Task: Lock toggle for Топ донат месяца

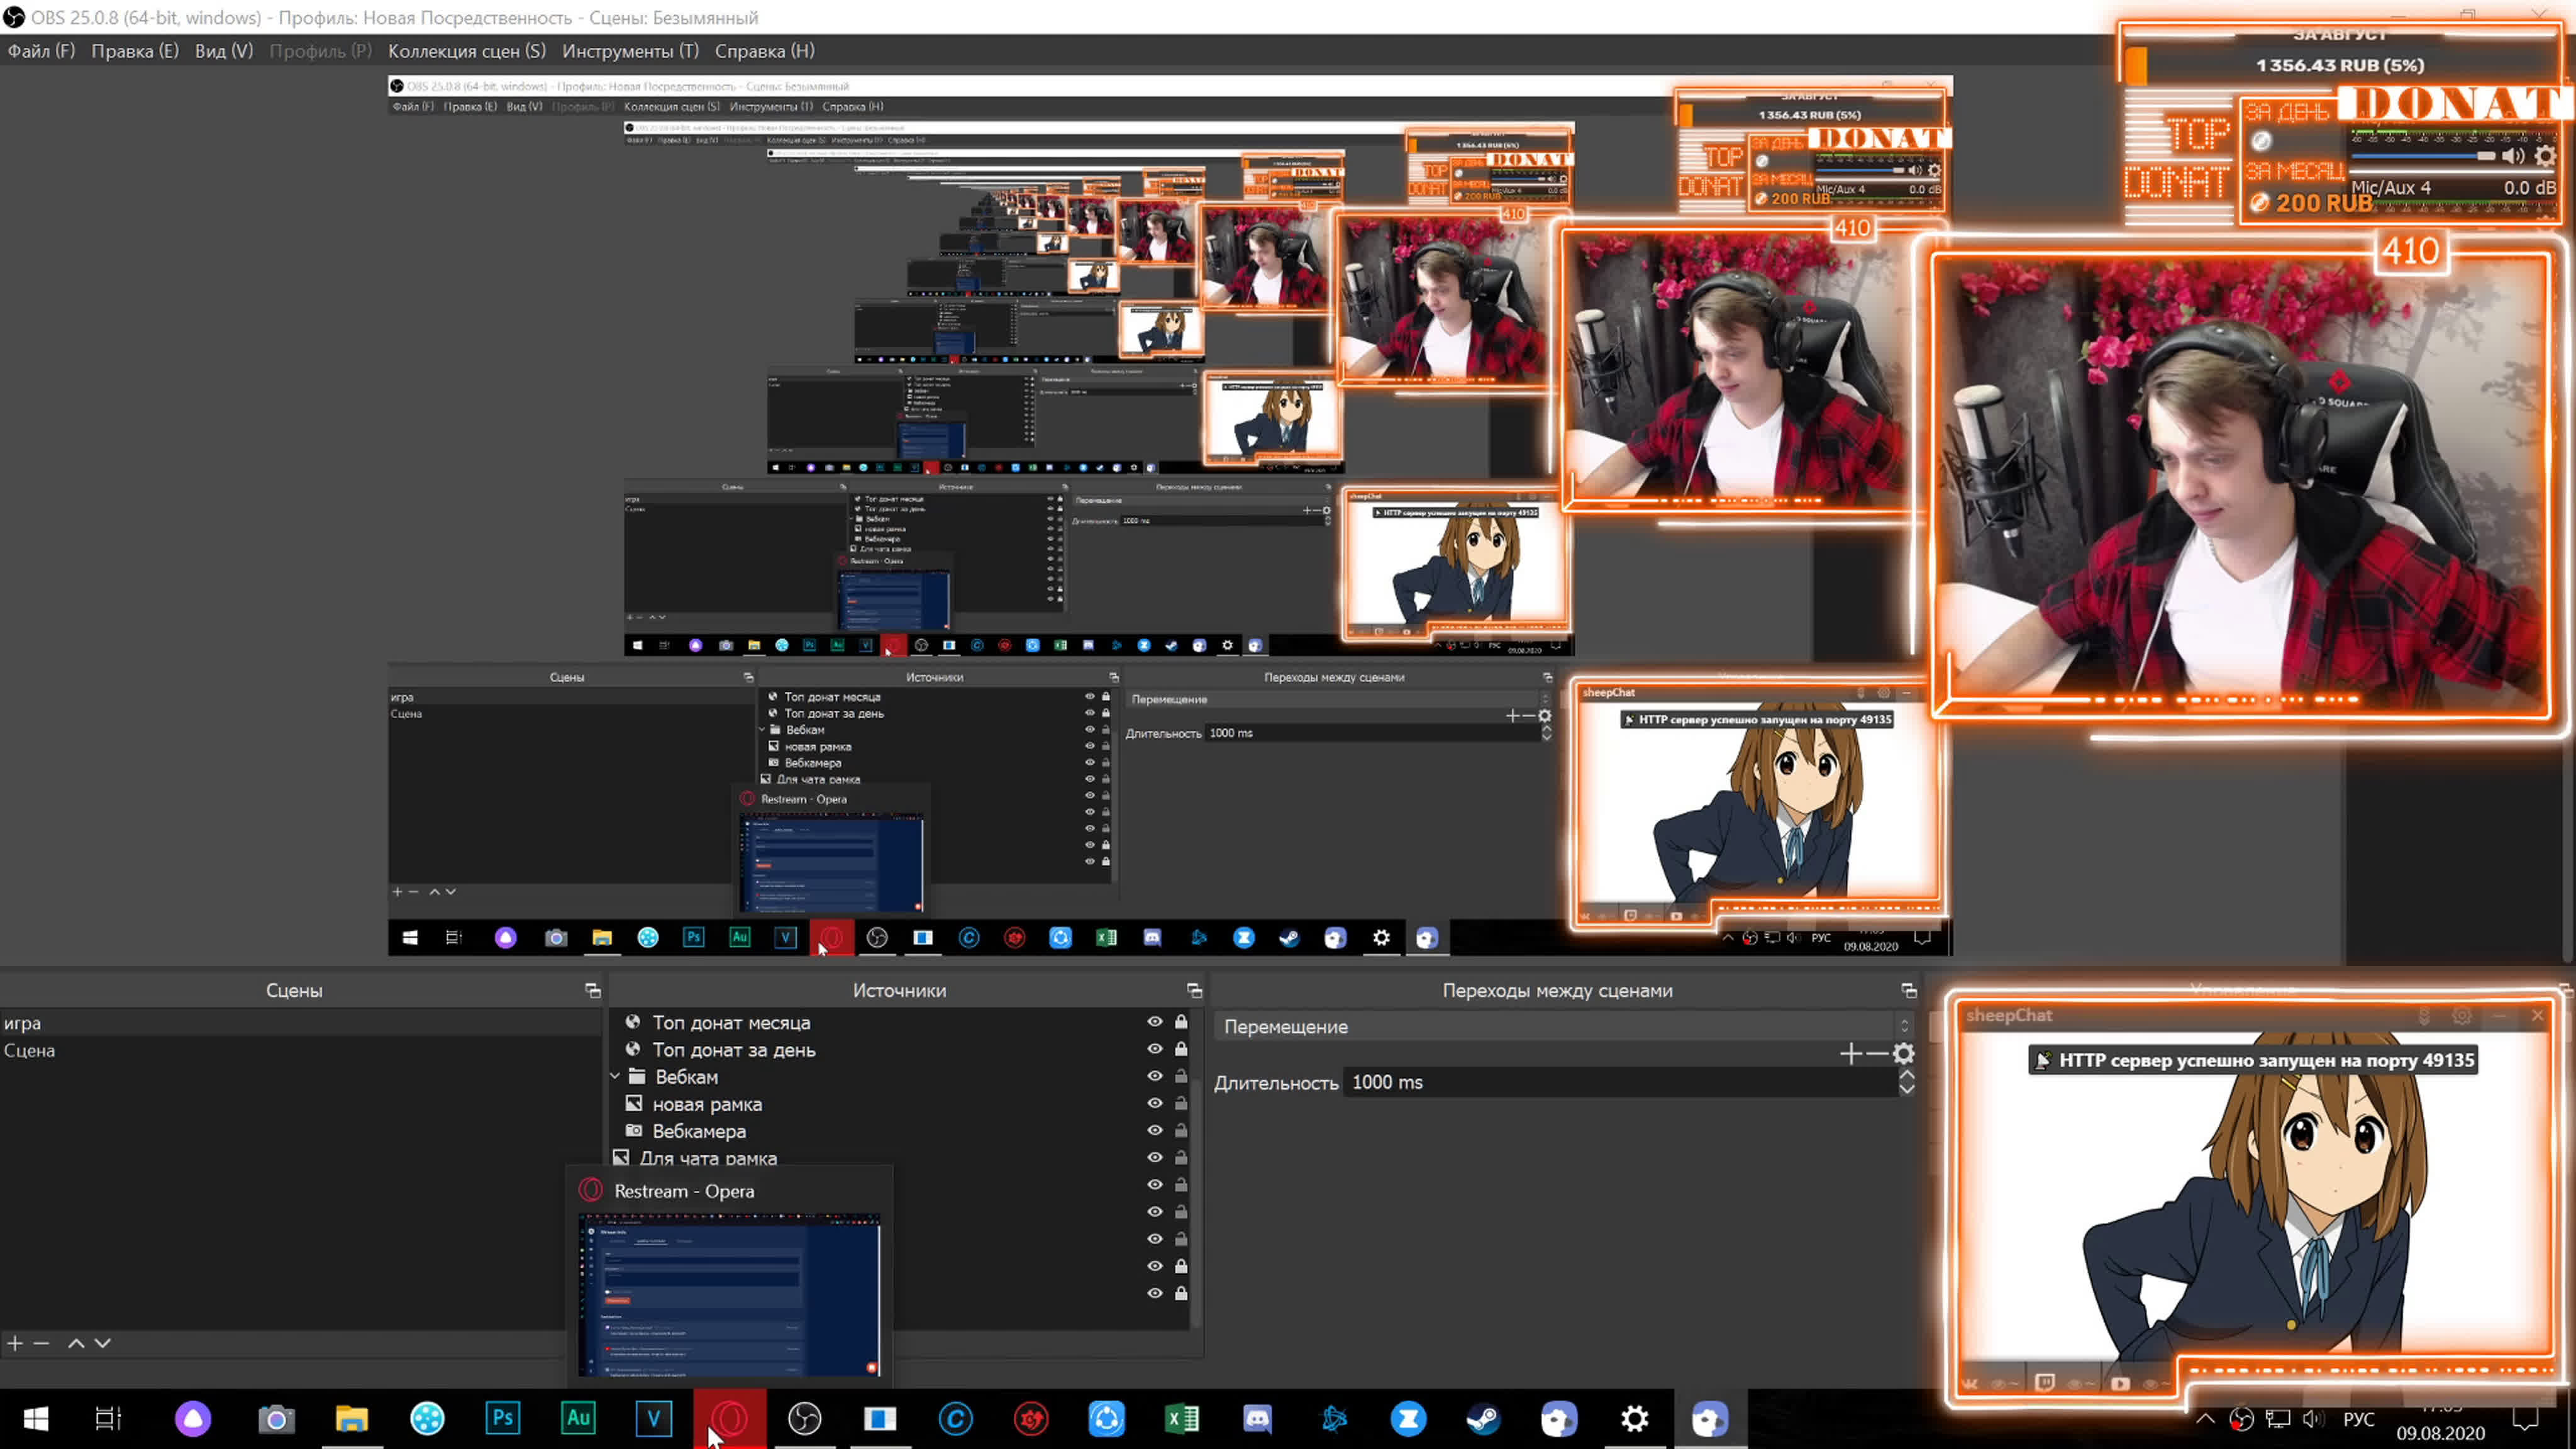Action: tap(1181, 1022)
